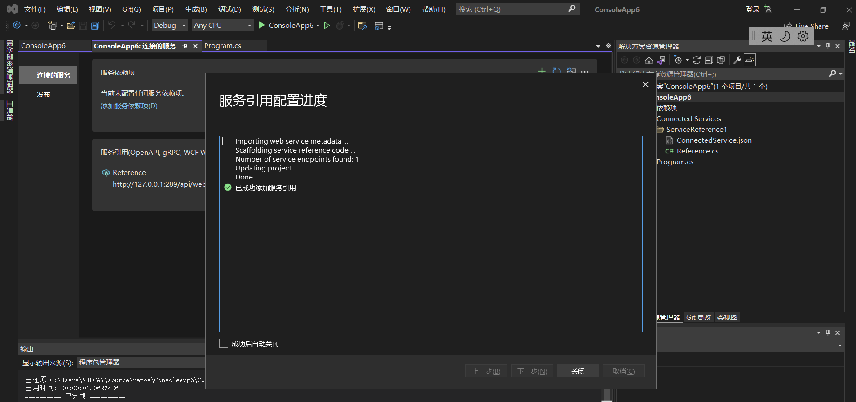This screenshot has height=402, width=856.
Task: Click the Solution Explorer home icon
Action: click(649, 60)
